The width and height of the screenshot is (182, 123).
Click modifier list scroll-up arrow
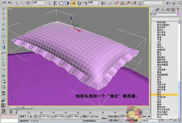(x=179, y=23)
